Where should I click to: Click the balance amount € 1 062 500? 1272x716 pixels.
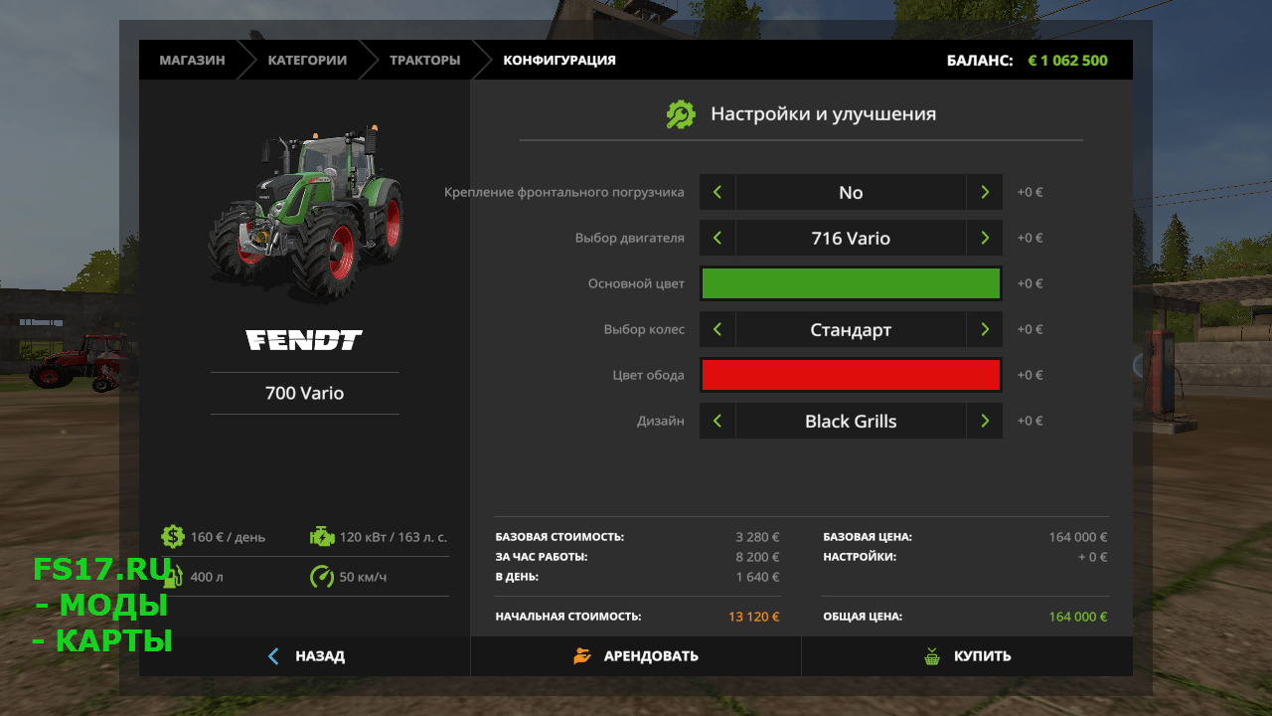tap(1067, 60)
